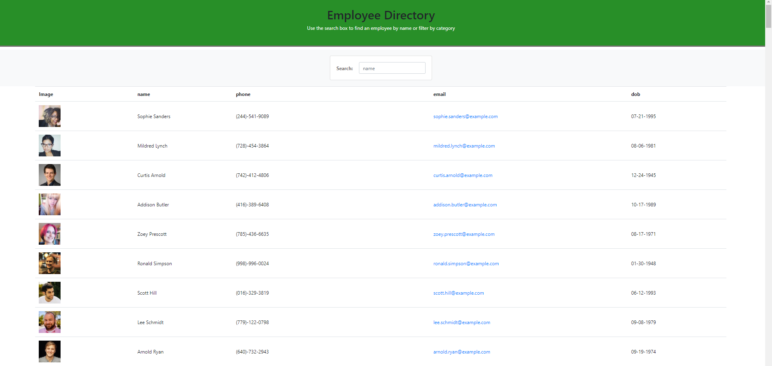The height and width of the screenshot is (366, 772).
Task: Open addison.butler@example.com email link
Action: [x=465, y=204]
